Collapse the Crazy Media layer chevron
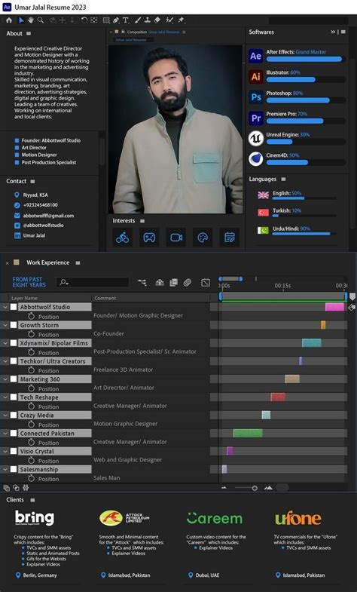This screenshot has height=592, width=357. [x=5, y=415]
